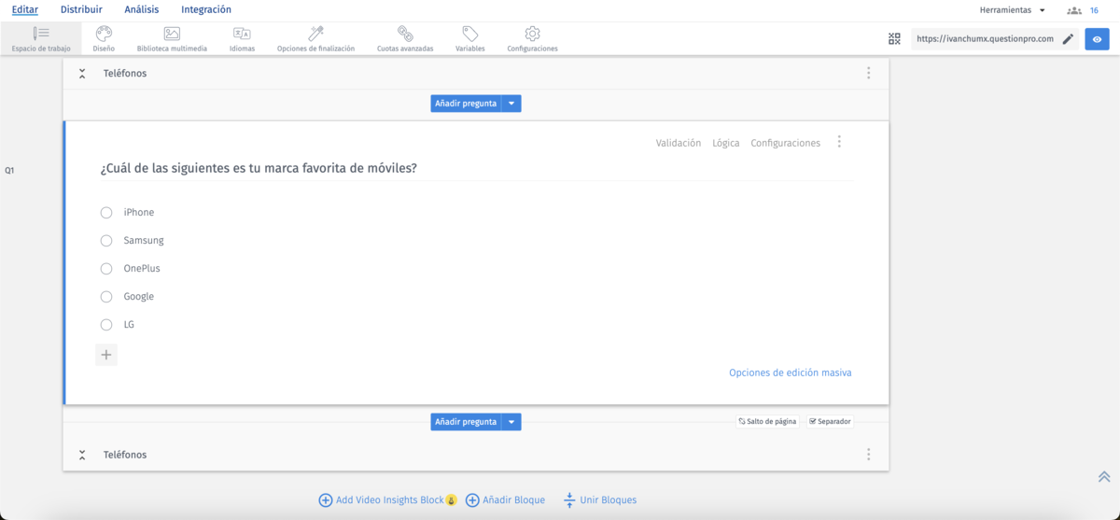Select the OnePlus radio option
Viewport: 1120px width, 520px height.
(106, 269)
